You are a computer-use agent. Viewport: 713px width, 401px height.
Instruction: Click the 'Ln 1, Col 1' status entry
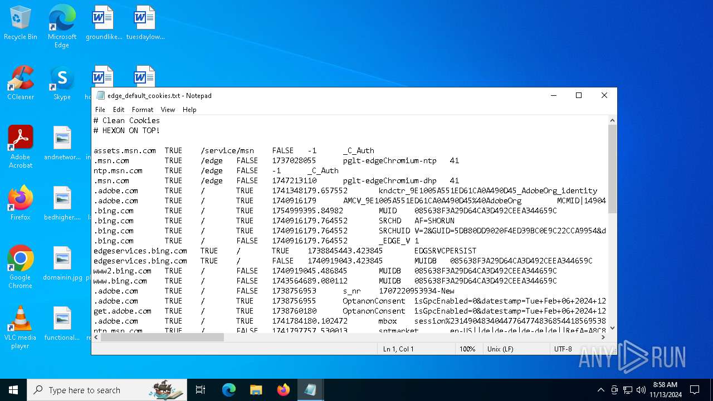click(398, 349)
